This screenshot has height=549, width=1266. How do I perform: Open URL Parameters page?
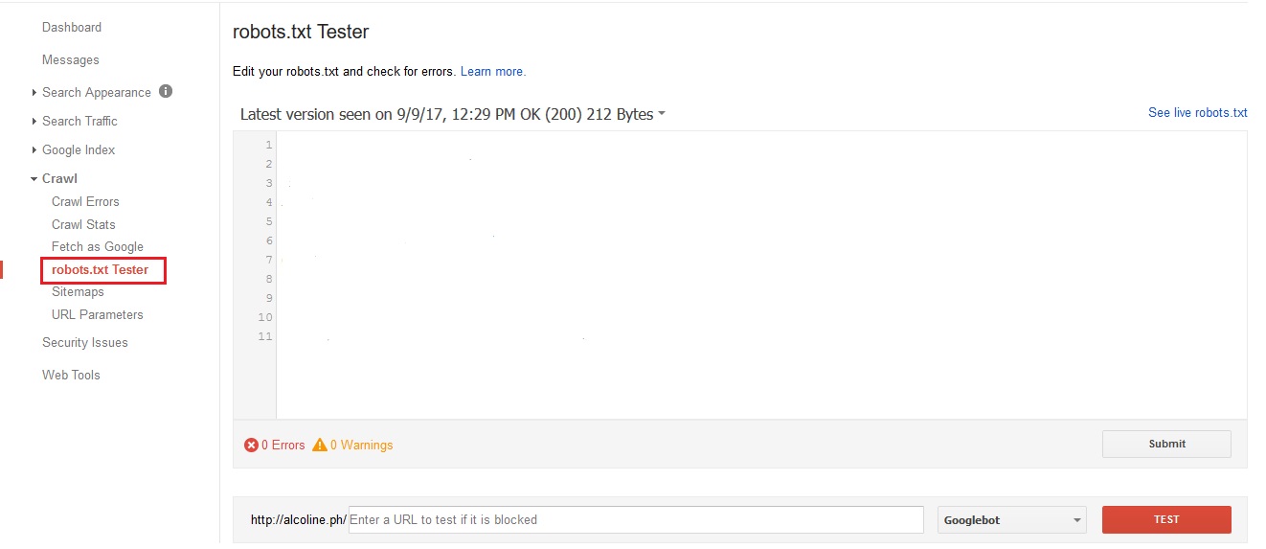[x=98, y=314]
